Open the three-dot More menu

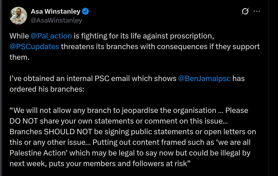tap(257, 11)
